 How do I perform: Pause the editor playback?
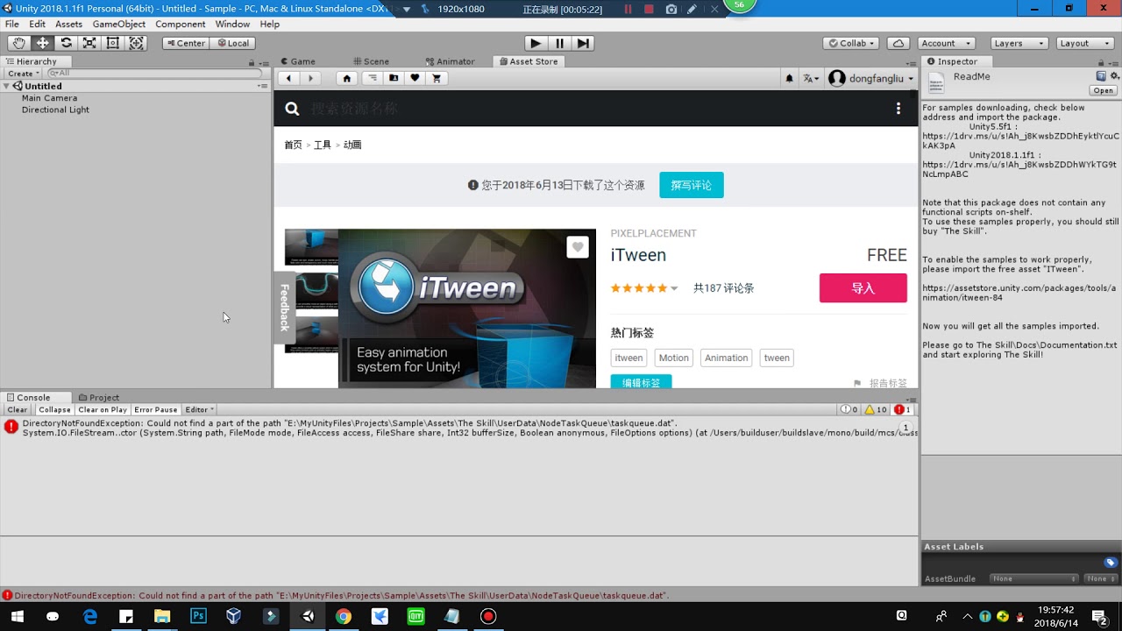(559, 43)
